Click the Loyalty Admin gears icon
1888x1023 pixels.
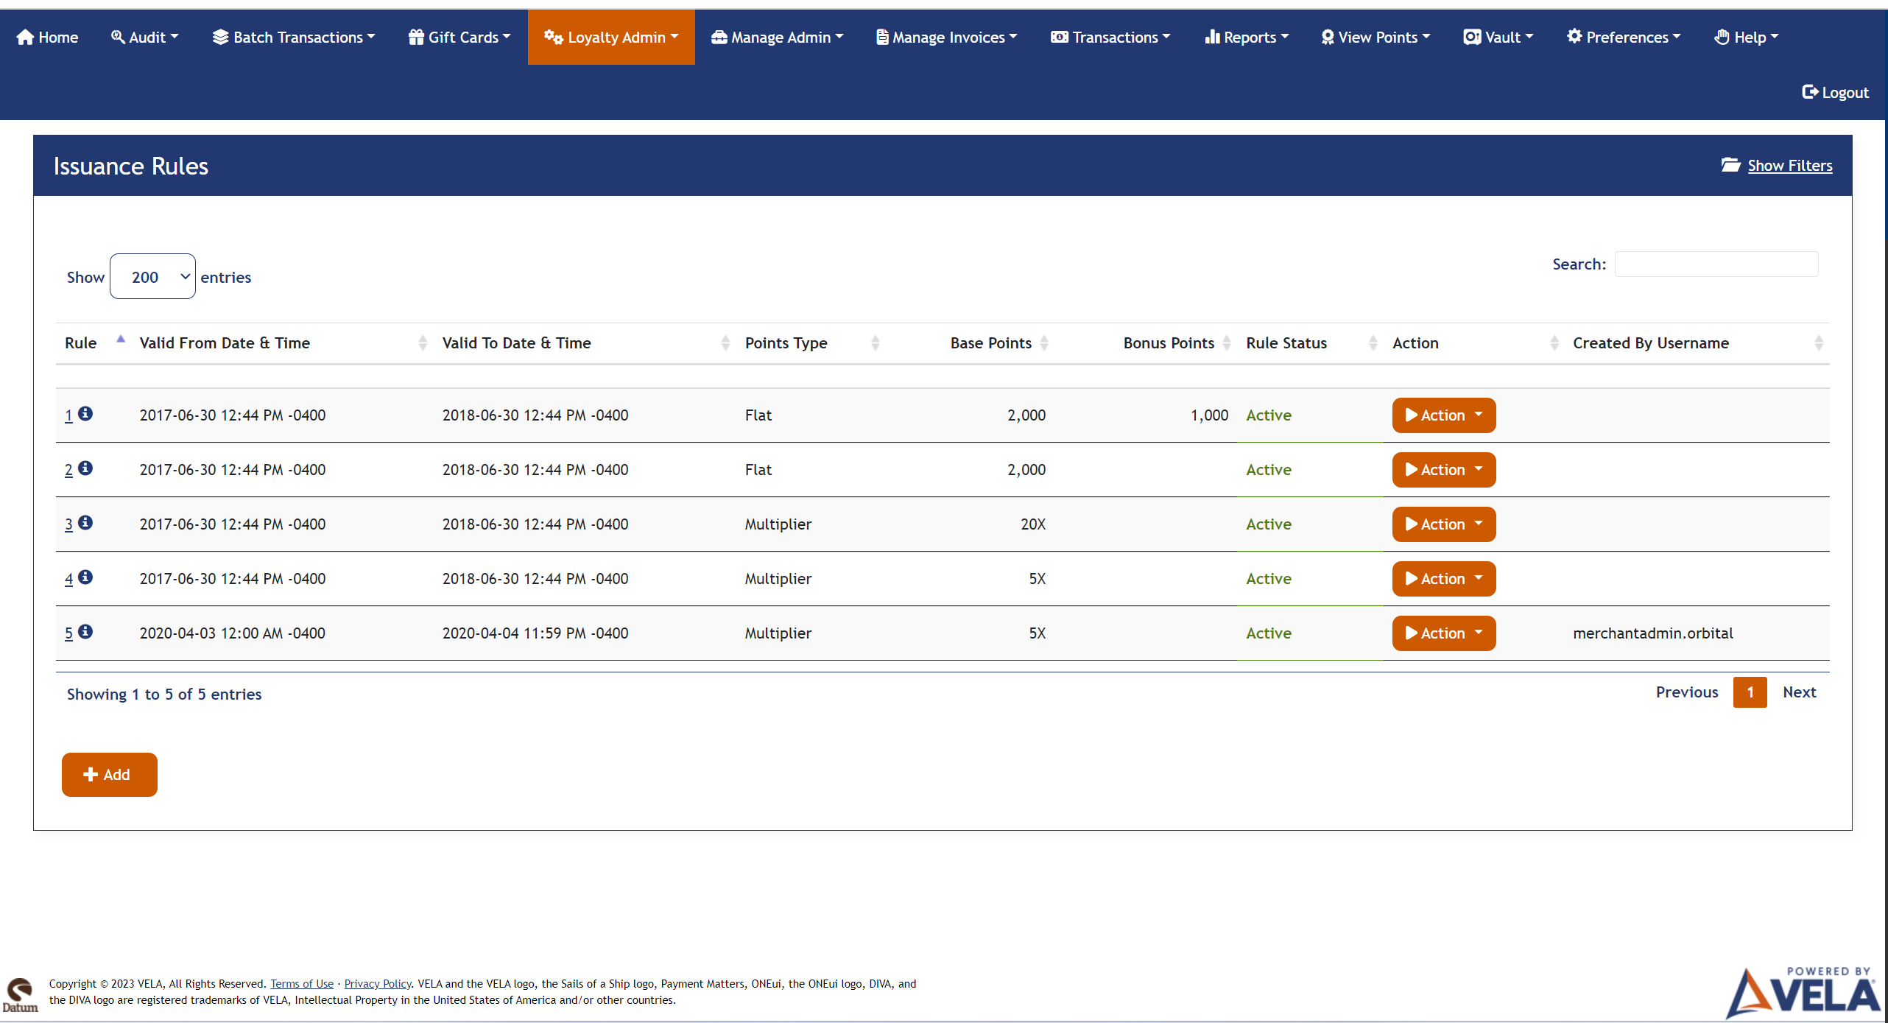click(x=552, y=36)
